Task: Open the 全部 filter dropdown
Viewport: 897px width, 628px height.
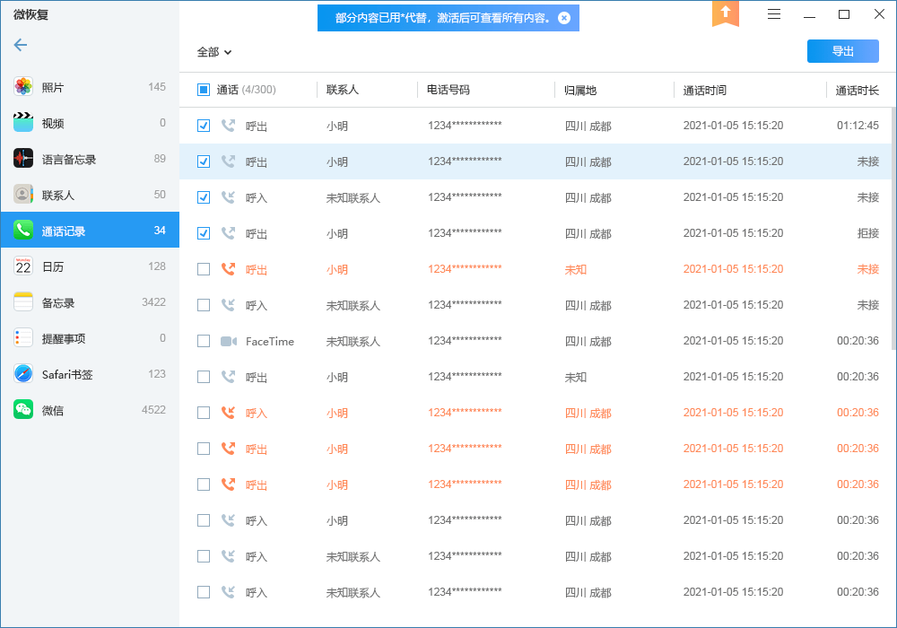Action: coord(213,52)
